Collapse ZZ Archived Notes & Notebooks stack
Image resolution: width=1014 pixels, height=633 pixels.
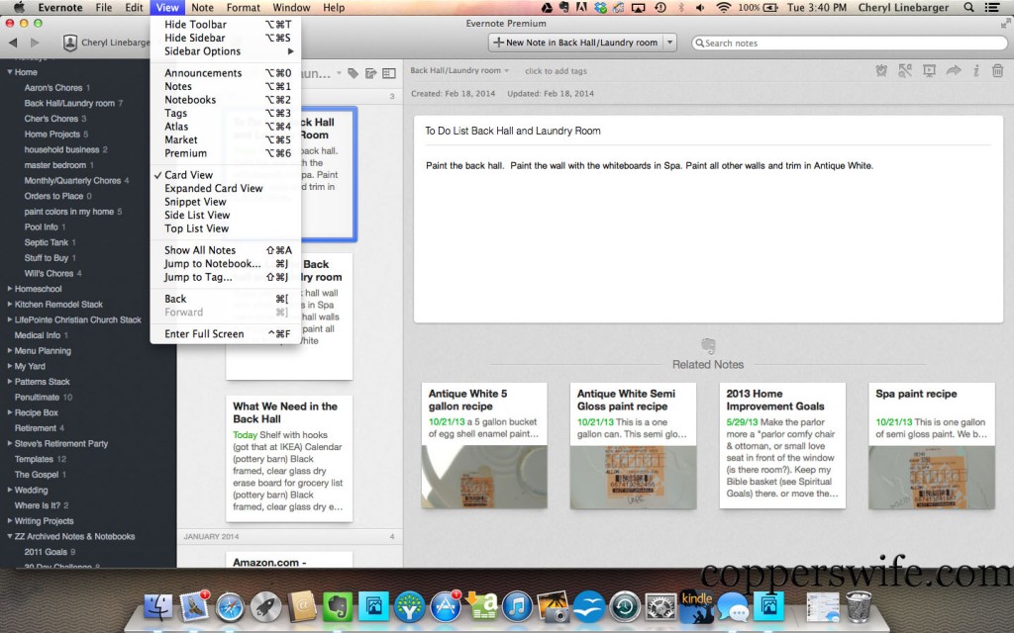coord(10,536)
